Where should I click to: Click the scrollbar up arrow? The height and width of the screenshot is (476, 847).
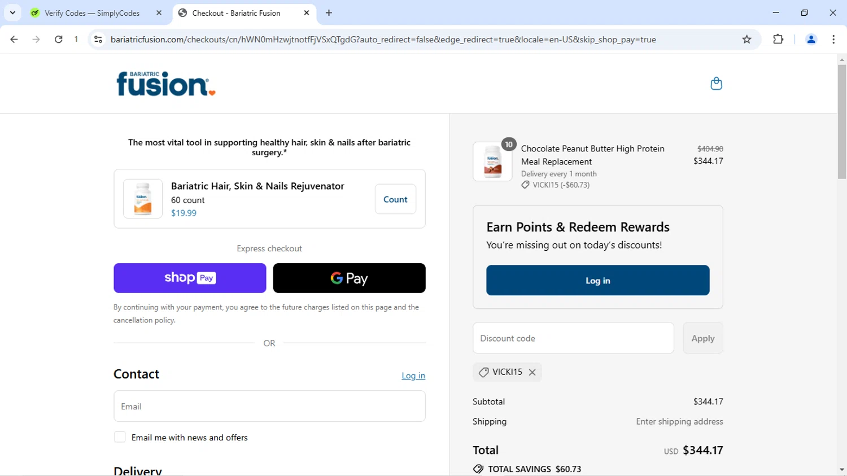tap(841, 59)
